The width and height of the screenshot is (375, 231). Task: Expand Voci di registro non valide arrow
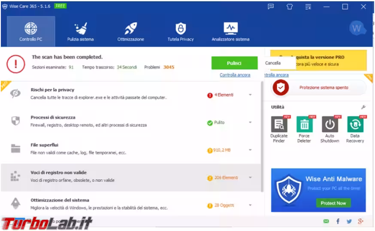(x=250, y=178)
